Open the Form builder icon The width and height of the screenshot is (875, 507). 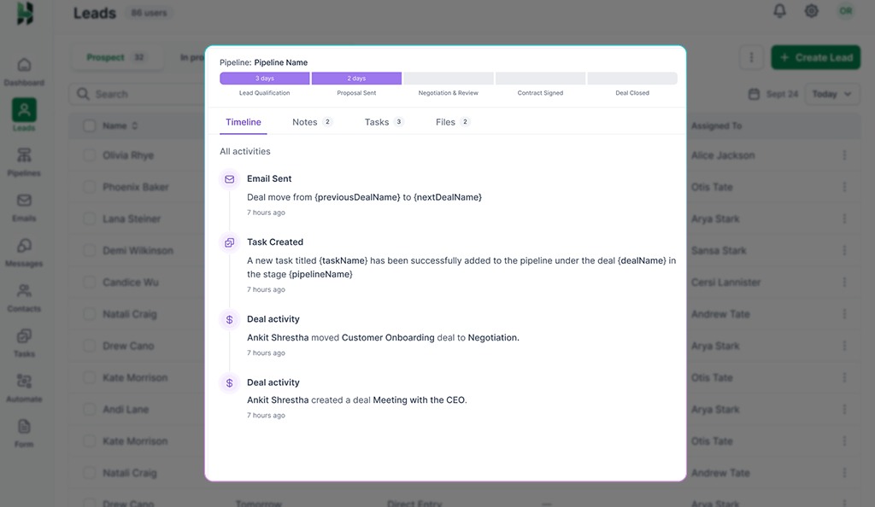tap(24, 428)
